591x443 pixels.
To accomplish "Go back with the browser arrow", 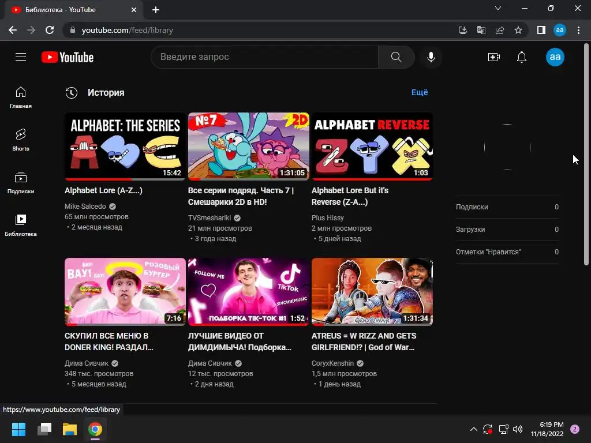I will [13, 30].
